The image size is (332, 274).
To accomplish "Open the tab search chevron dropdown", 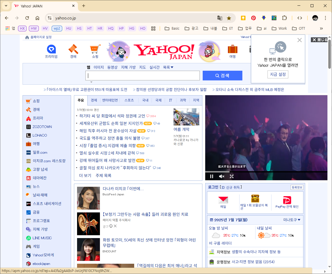I will tap(6, 6).
